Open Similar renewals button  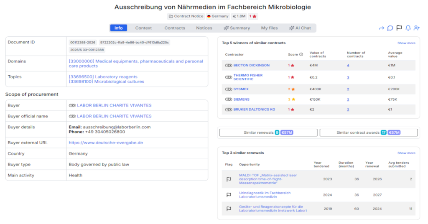(268, 132)
